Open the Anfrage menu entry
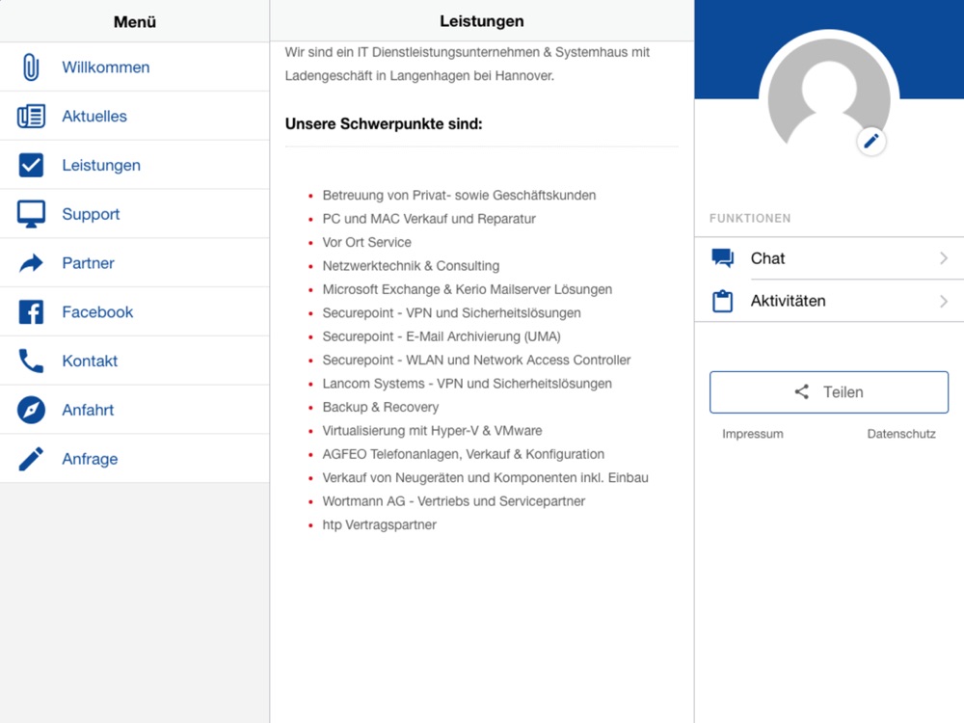The image size is (964, 723). pos(135,459)
